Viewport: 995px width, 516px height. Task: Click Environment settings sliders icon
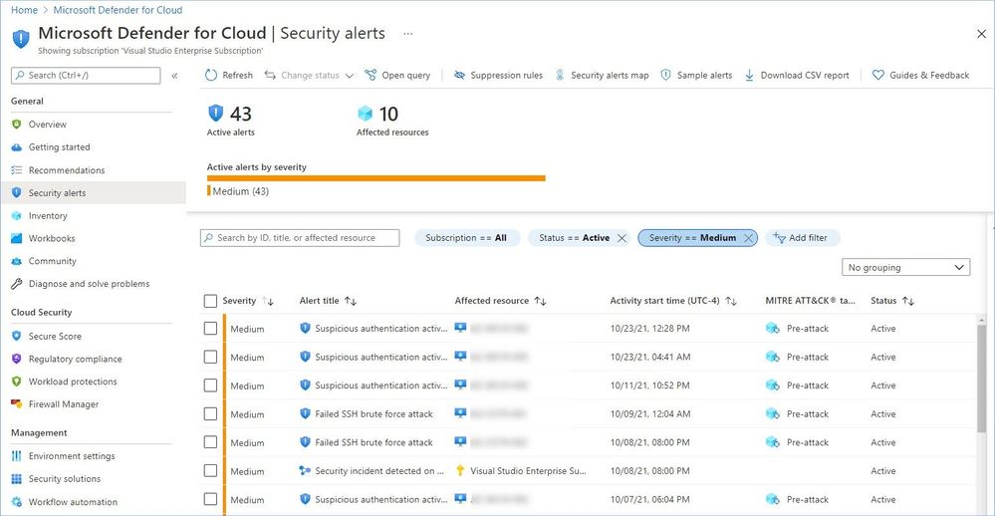tap(17, 455)
